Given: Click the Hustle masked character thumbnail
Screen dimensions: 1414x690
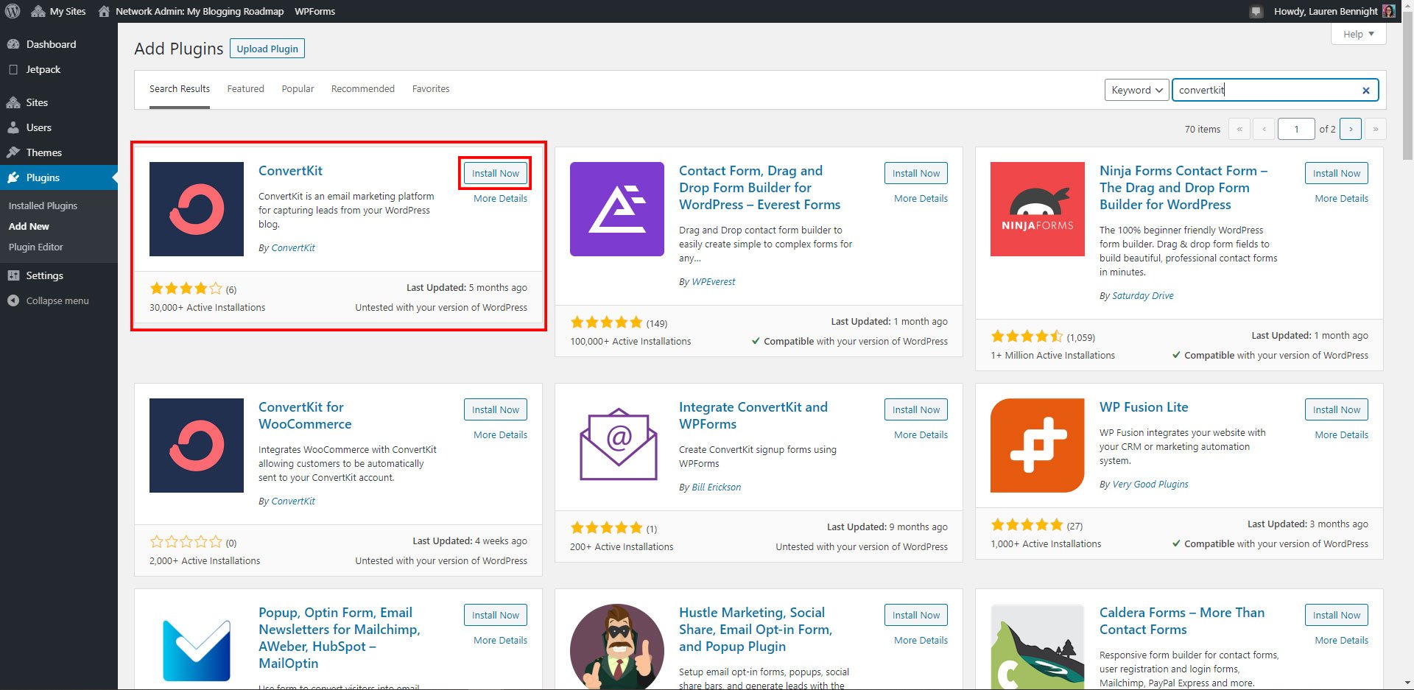Looking at the screenshot, I should click(617, 647).
